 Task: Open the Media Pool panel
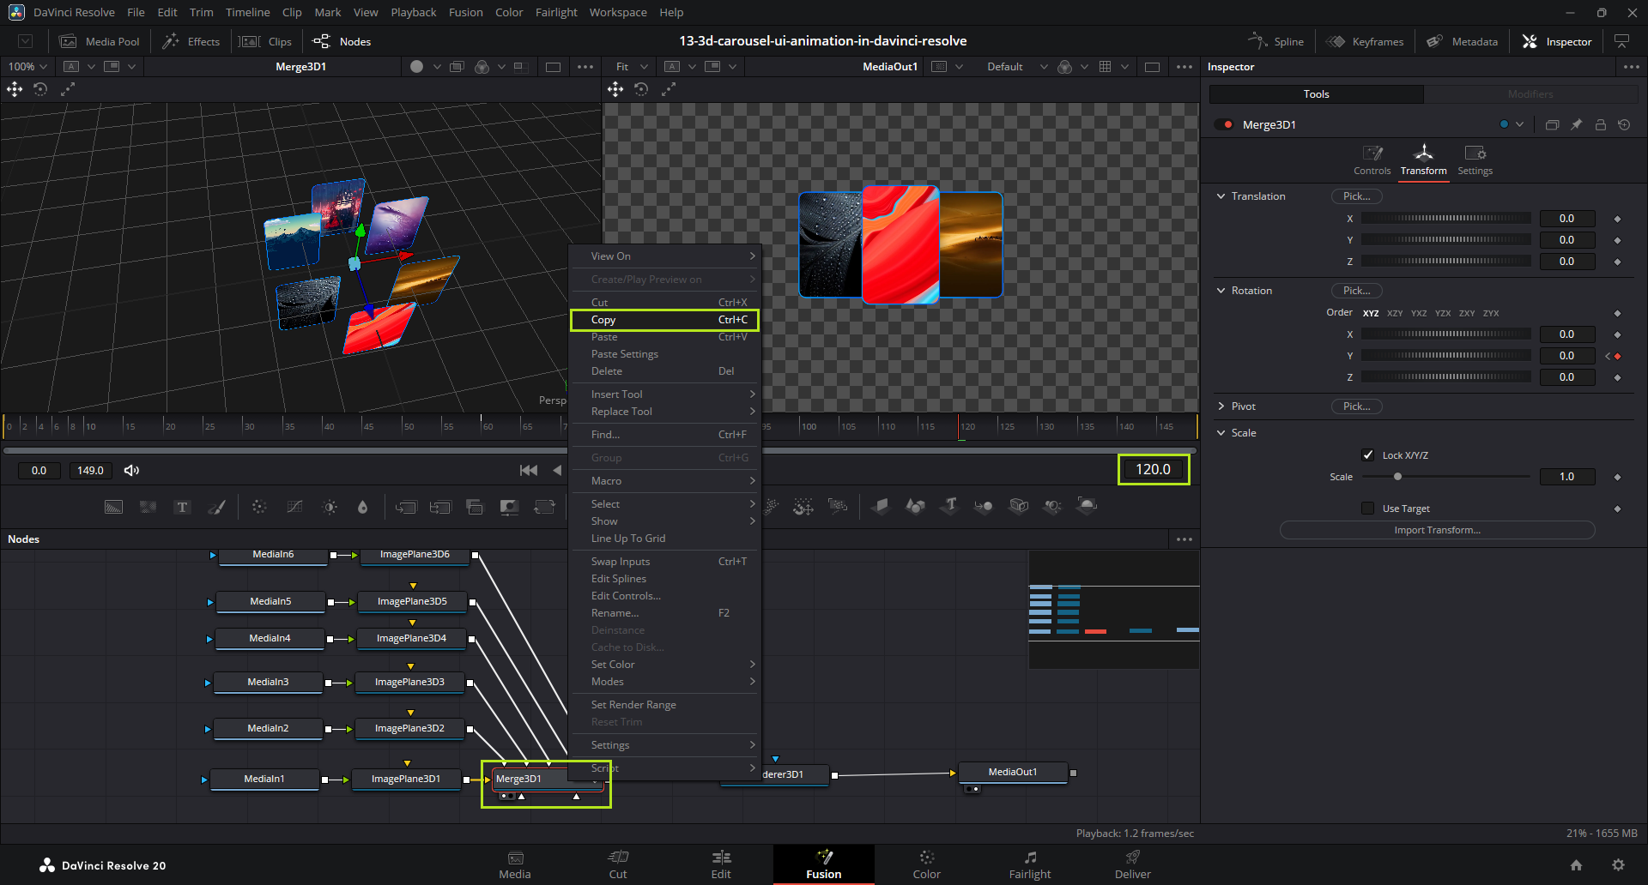100,41
